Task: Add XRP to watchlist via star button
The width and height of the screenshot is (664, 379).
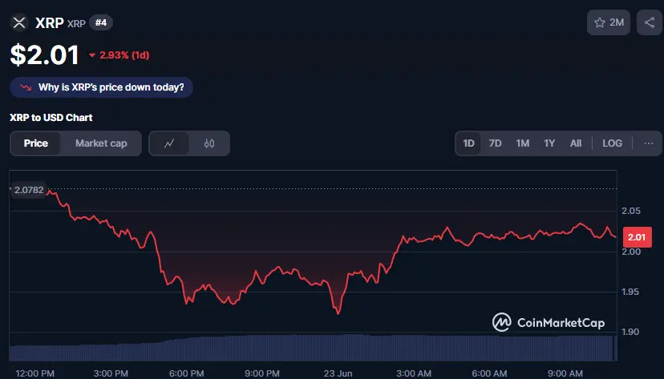Action: tap(609, 22)
